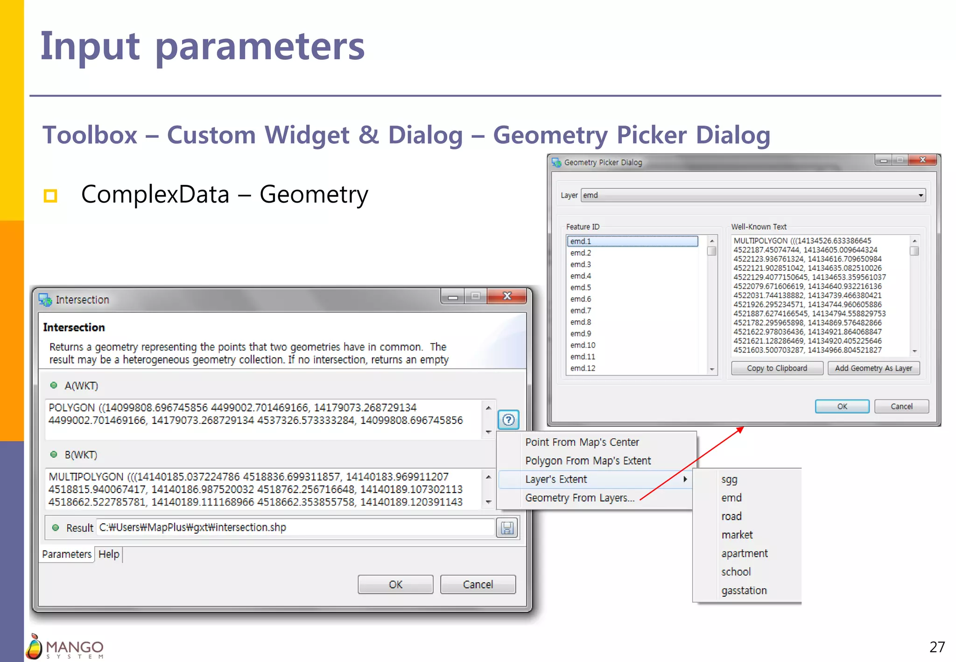Screen dimensions: 956x662
Task: Click the Result output path field
Action: [295, 528]
